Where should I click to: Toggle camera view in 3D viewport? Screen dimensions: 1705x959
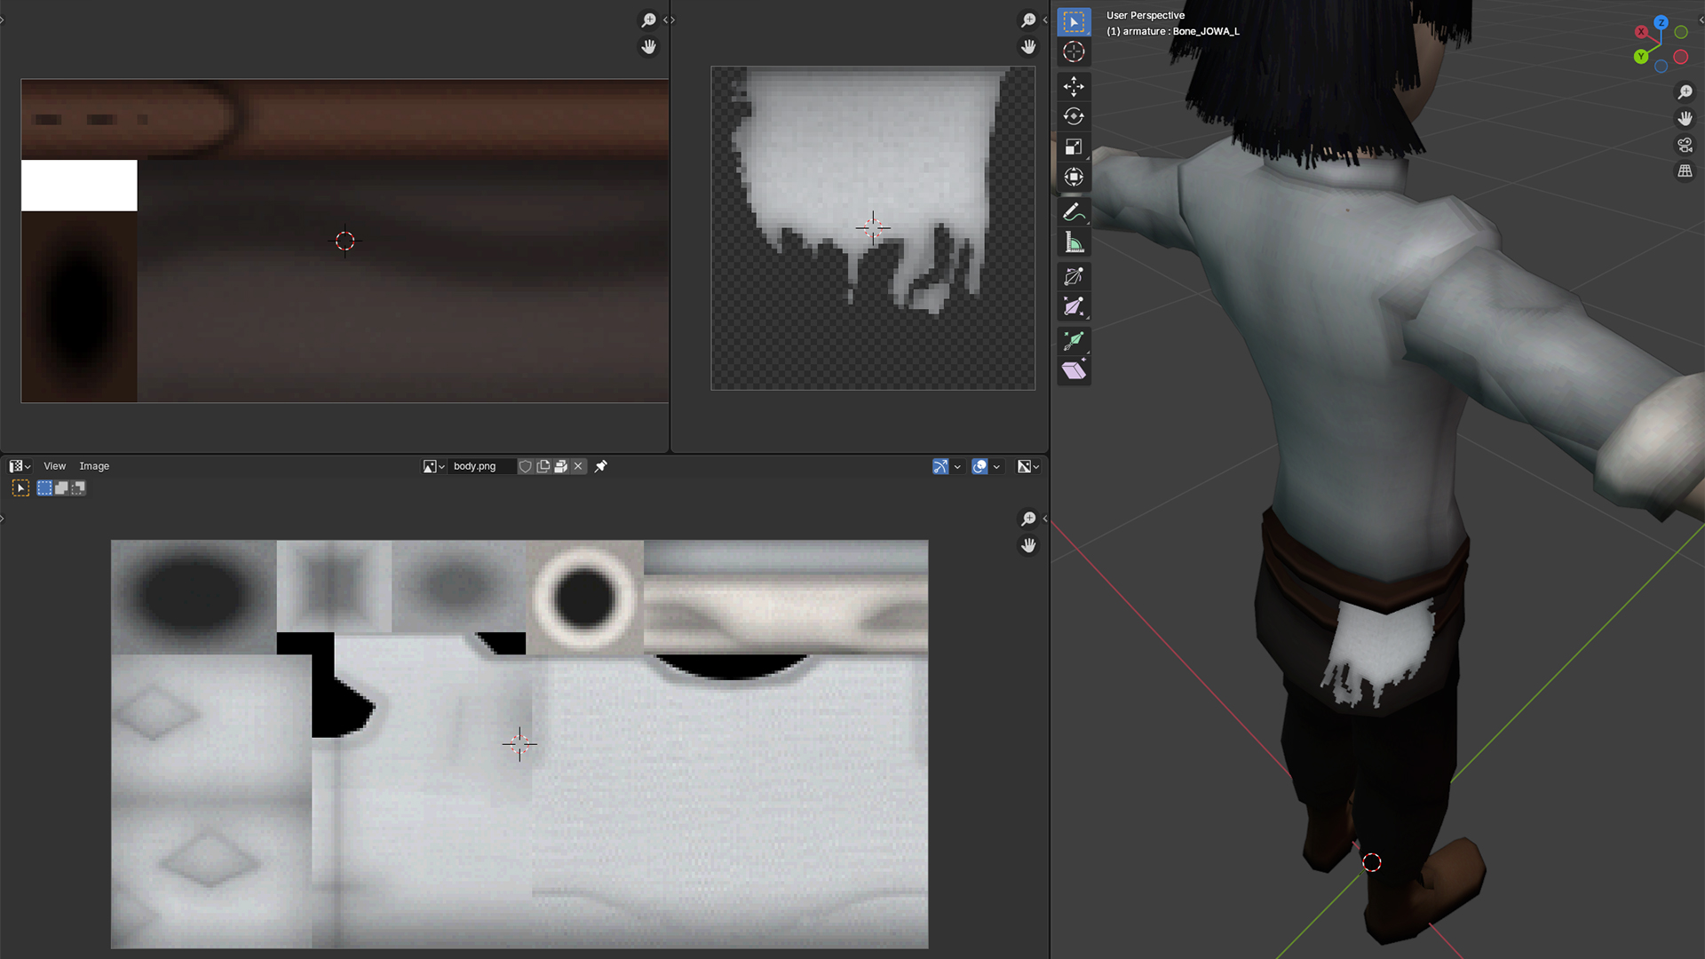point(1685,145)
